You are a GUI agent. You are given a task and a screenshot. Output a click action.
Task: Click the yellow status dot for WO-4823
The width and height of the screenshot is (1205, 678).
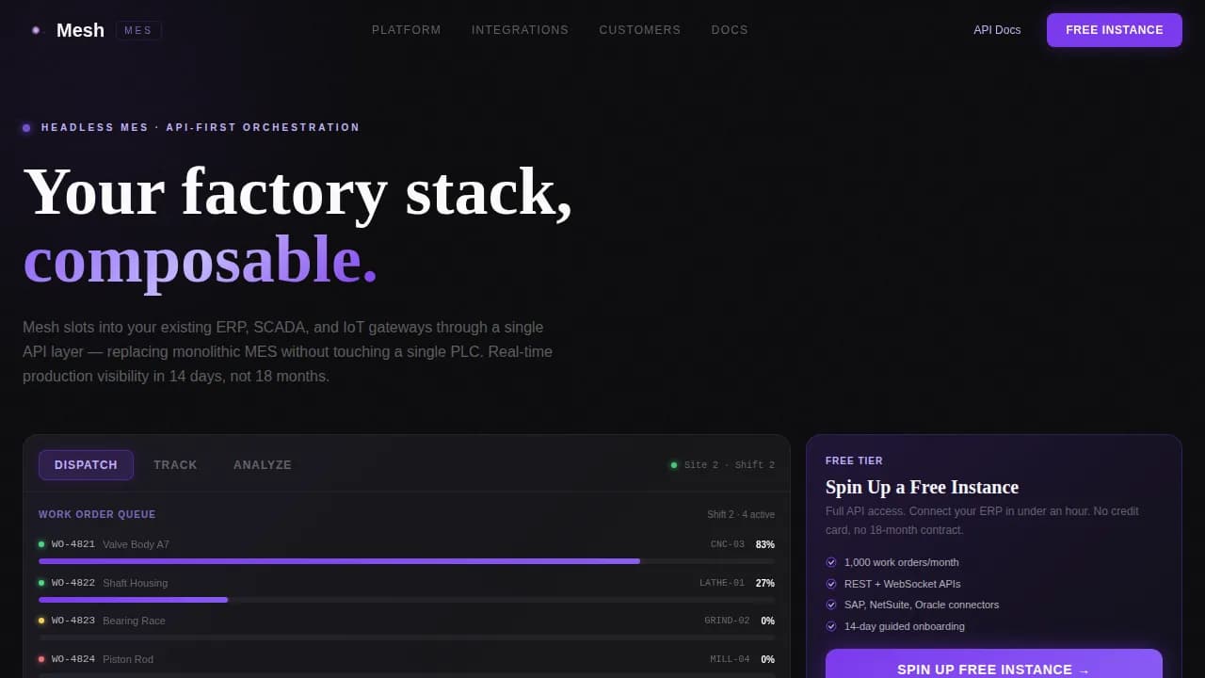coord(41,621)
